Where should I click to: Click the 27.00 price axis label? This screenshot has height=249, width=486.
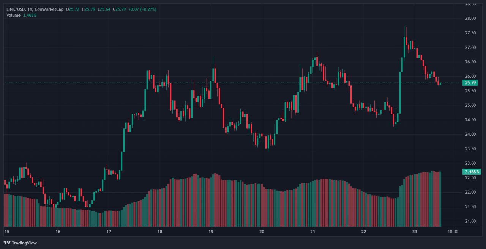pyautogui.click(x=470, y=47)
